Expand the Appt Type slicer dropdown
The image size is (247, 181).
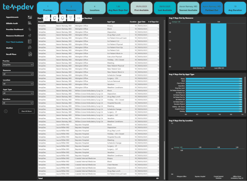point(31,93)
